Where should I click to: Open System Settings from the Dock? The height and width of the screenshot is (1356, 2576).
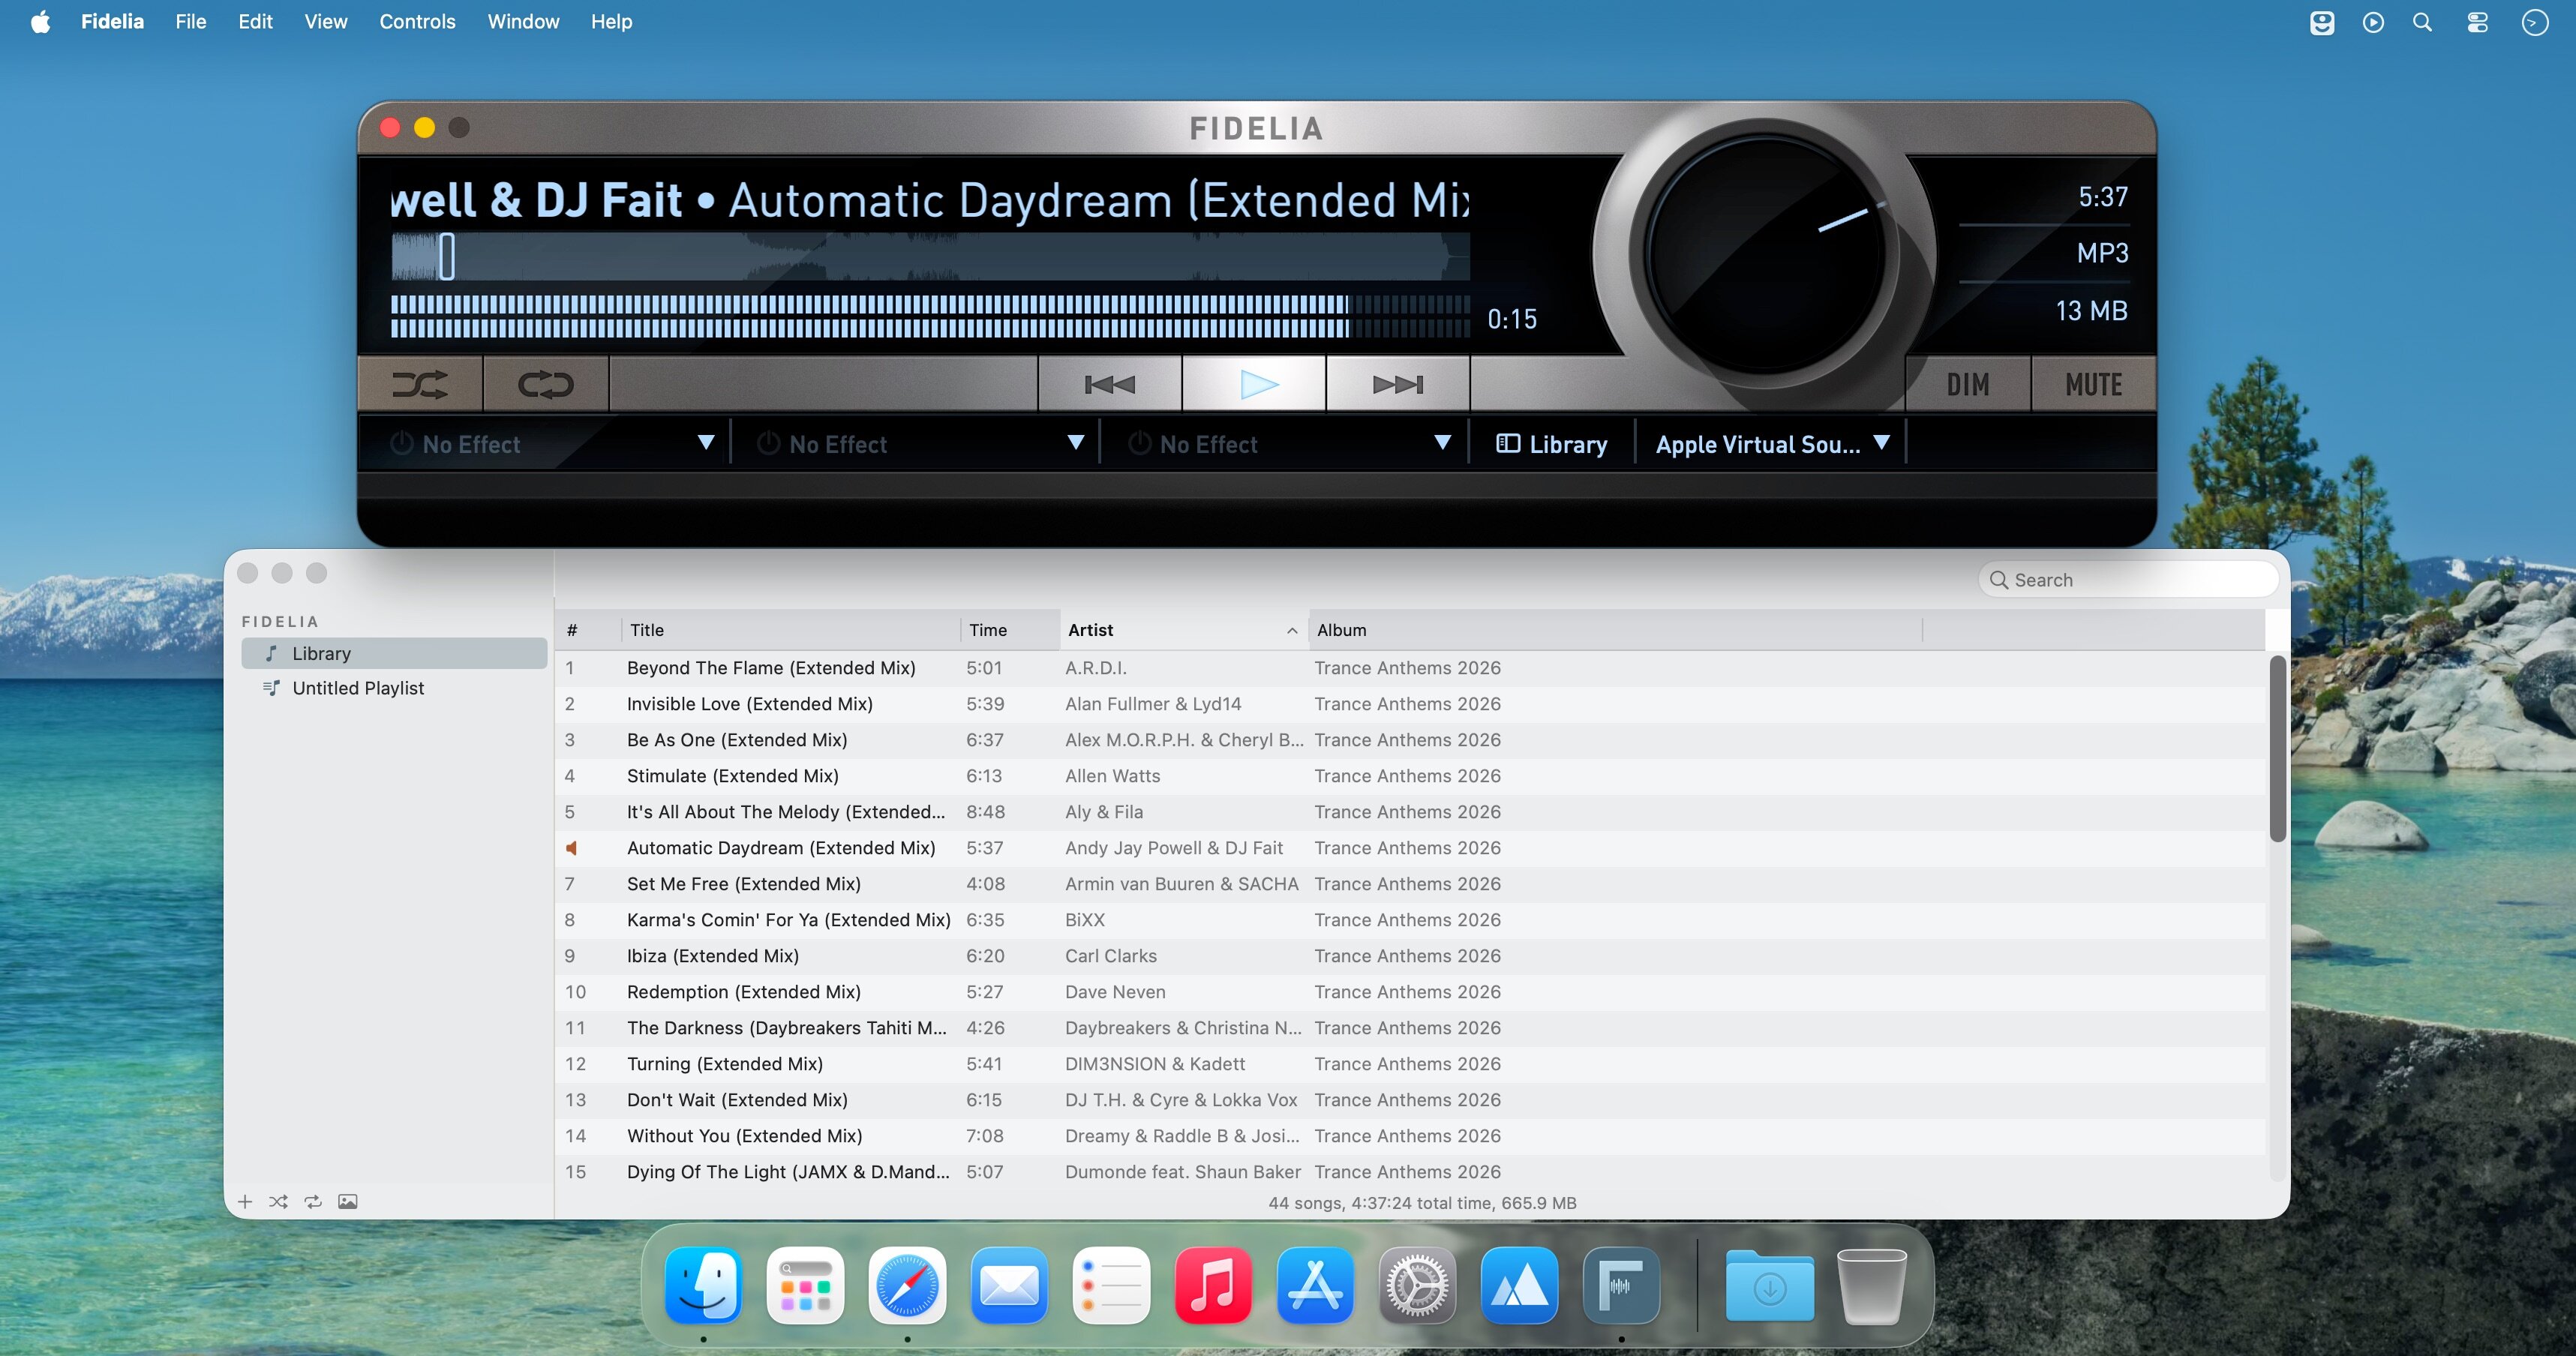1417,1285
